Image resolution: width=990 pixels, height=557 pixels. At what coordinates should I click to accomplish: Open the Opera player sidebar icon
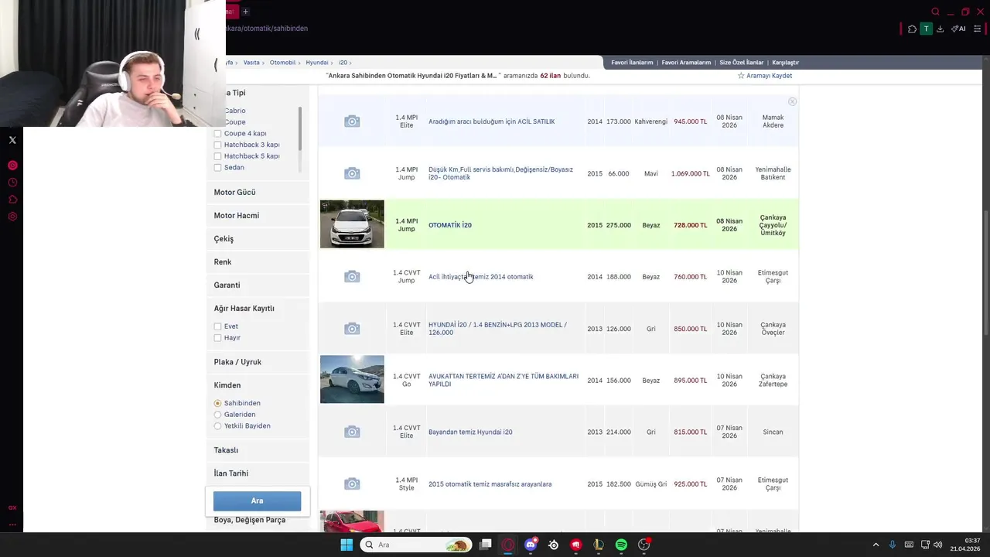[12, 166]
